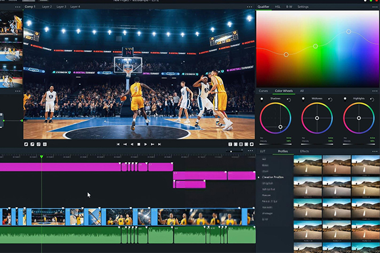Viewport: 380px width, 253px height.
Task: Click the Shadows picker dot icon
Action: pos(262,99)
